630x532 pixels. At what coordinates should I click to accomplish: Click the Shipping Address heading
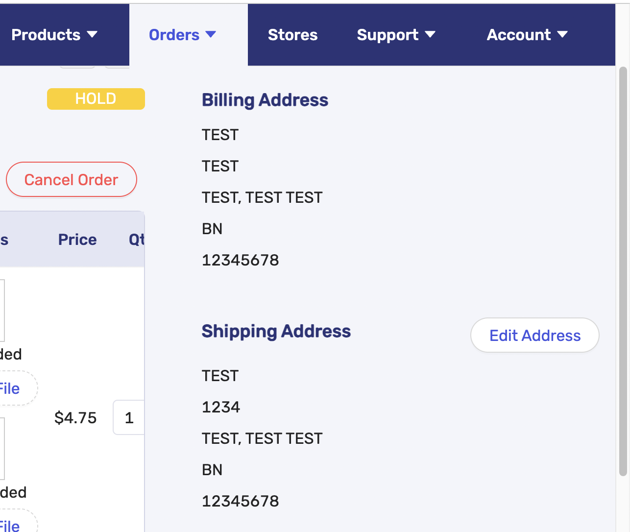tap(276, 332)
